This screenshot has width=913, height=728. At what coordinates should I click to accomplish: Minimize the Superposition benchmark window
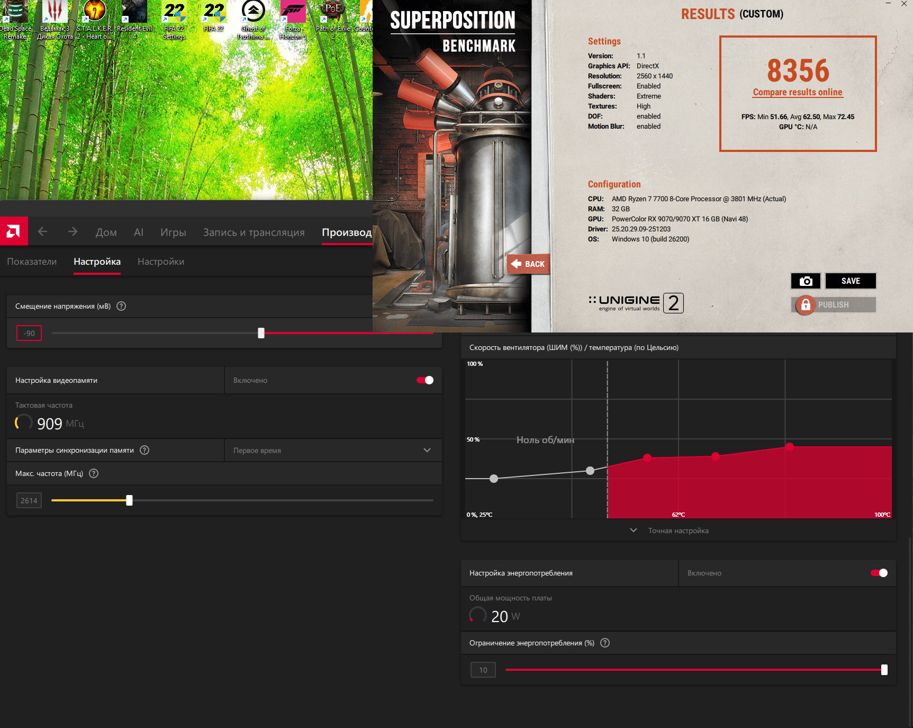pyautogui.click(x=888, y=4)
